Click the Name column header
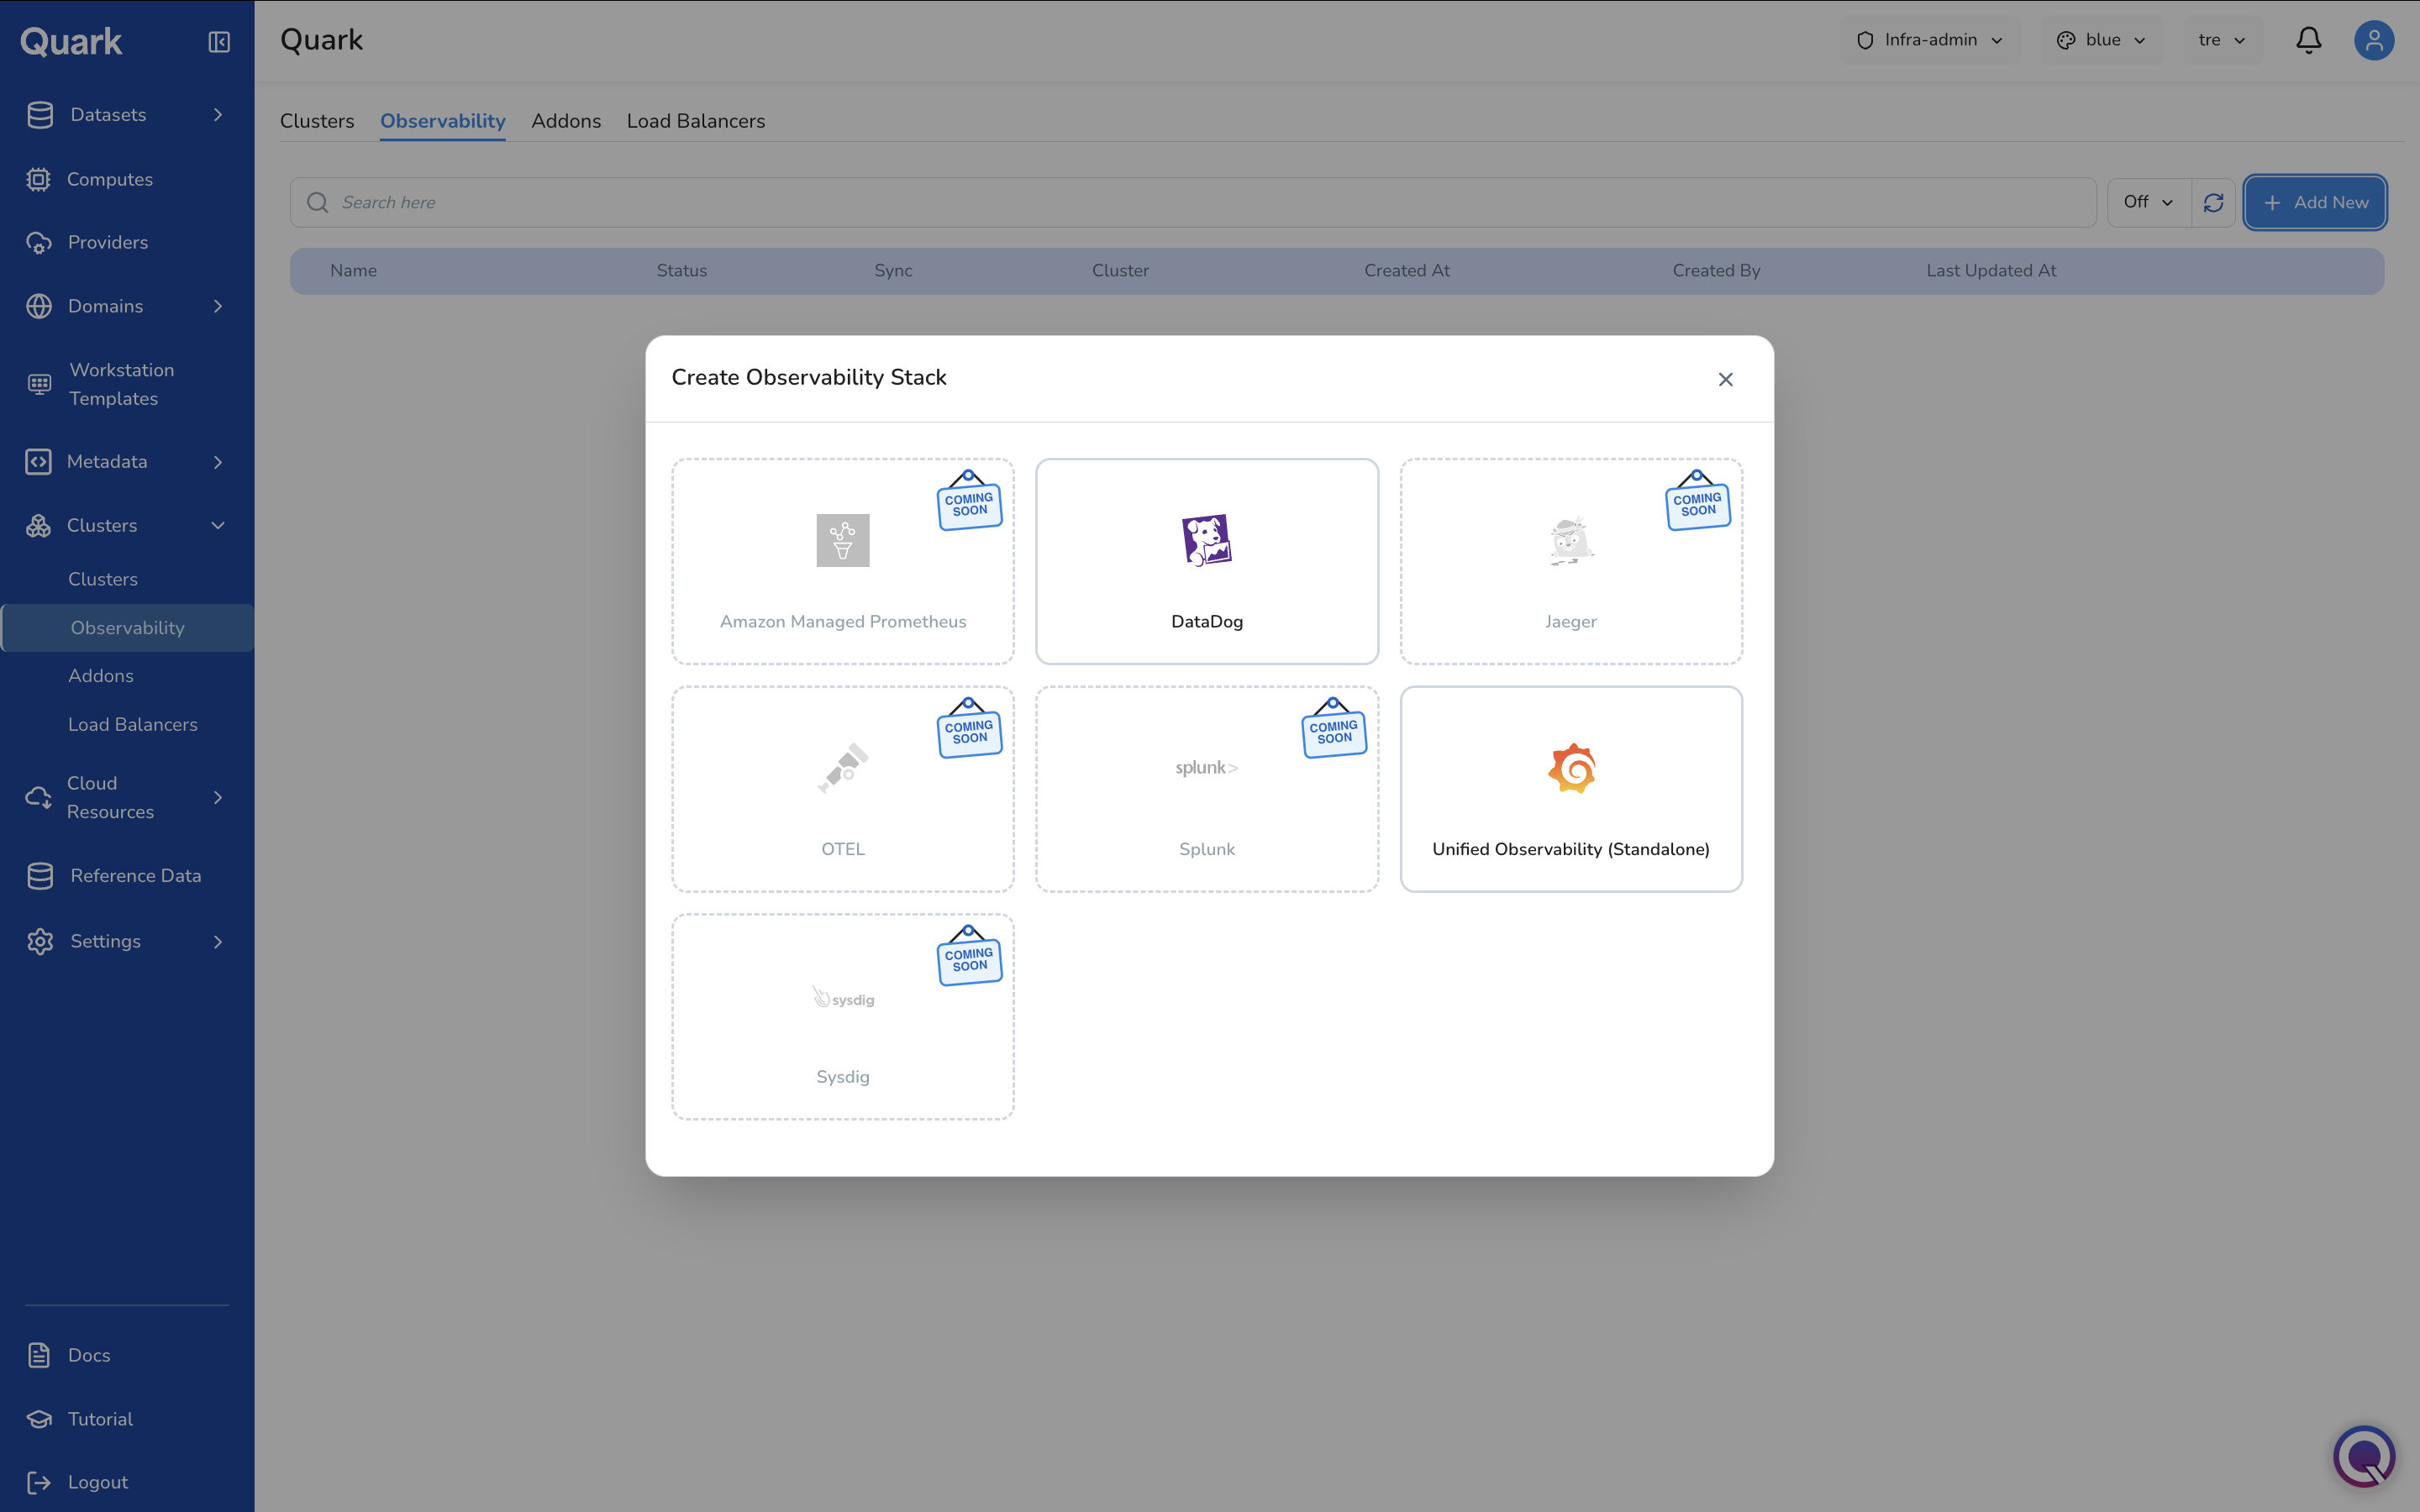The image size is (2420, 1512). [x=354, y=271]
